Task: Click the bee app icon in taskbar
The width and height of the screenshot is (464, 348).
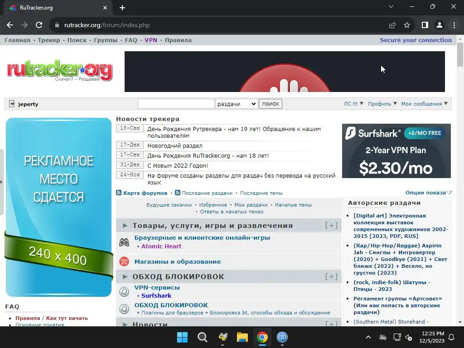Action: pos(222,337)
